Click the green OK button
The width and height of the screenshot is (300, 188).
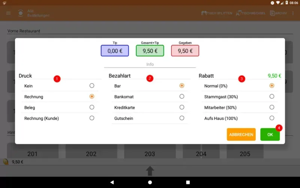pos(270,135)
